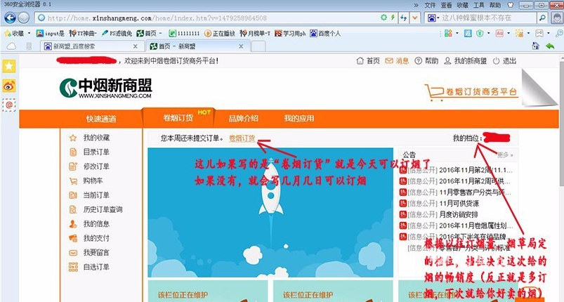This screenshot has height=302, width=564.
Task: Close the 新商盟_百度搜索 tab
Action: click(136, 46)
